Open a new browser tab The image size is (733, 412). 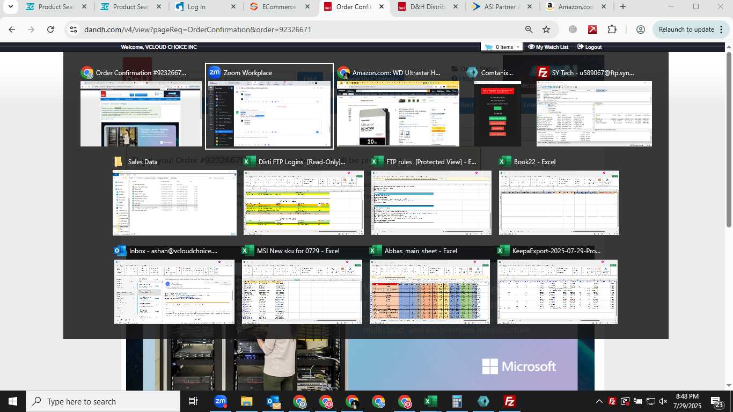pos(622,7)
